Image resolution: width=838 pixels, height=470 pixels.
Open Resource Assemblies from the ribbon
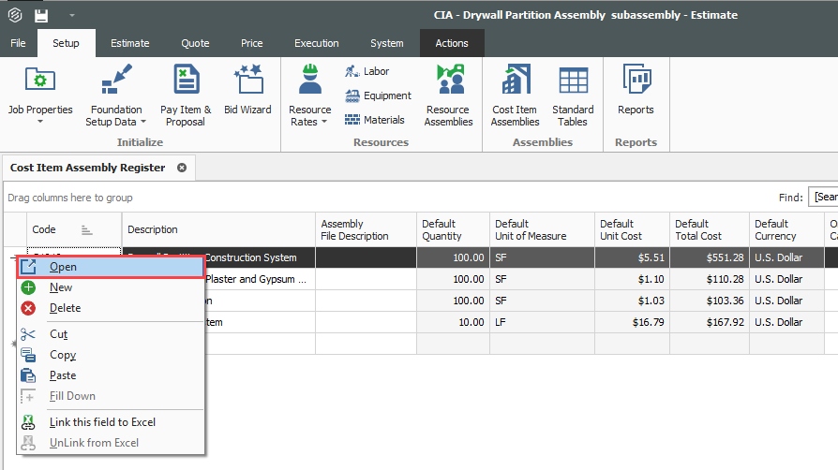pyautogui.click(x=448, y=94)
